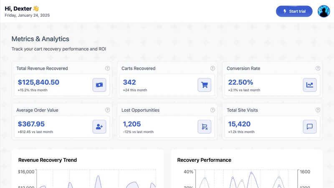
Task: Click the 'Track your cart recovery performance and ROI' subtitle
Action: (x=59, y=49)
